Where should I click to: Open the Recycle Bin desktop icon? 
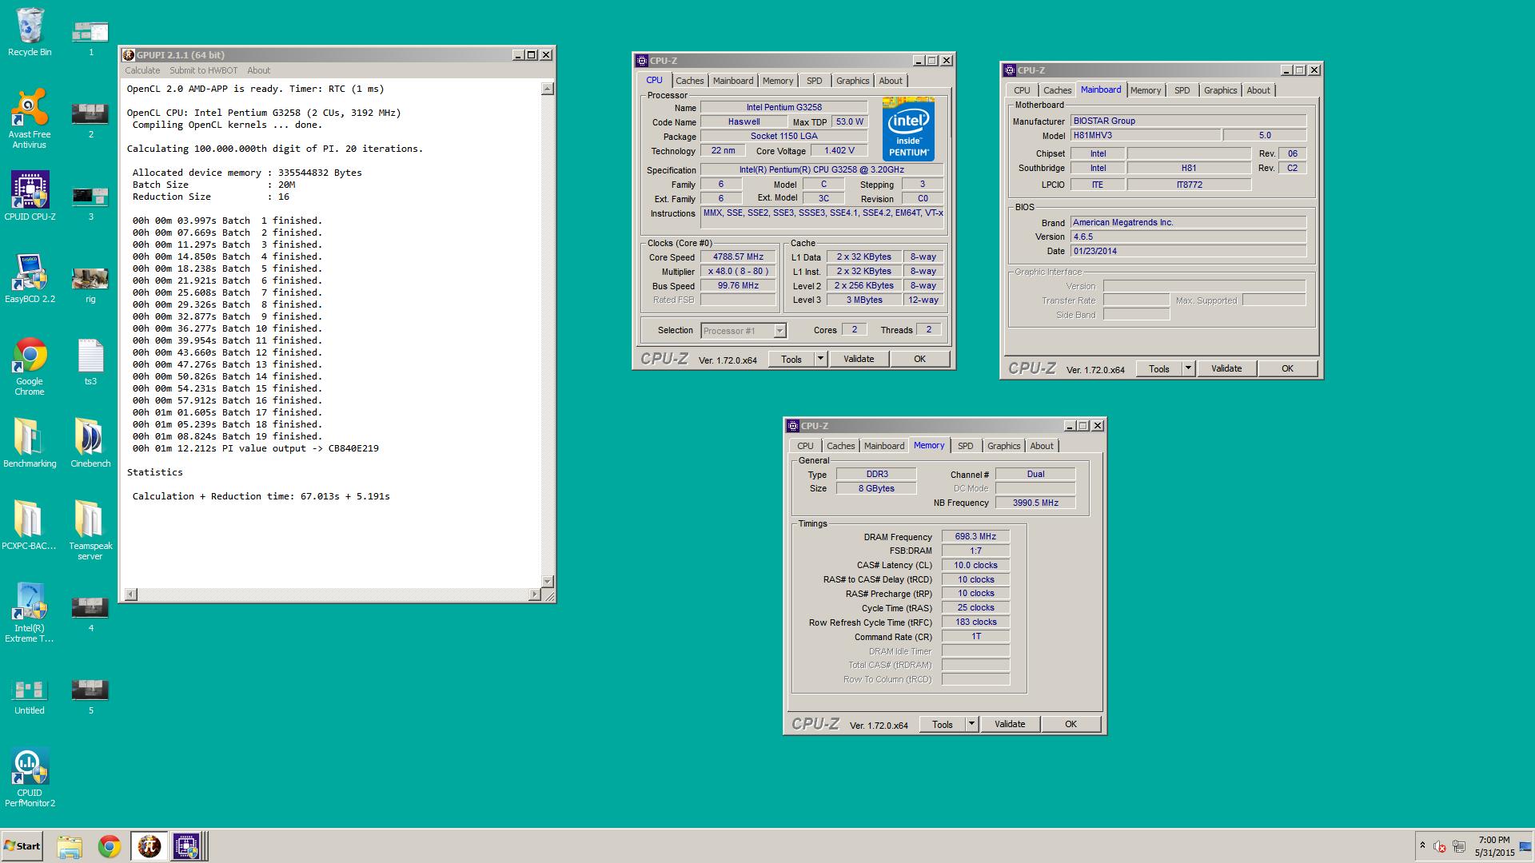[30, 32]
